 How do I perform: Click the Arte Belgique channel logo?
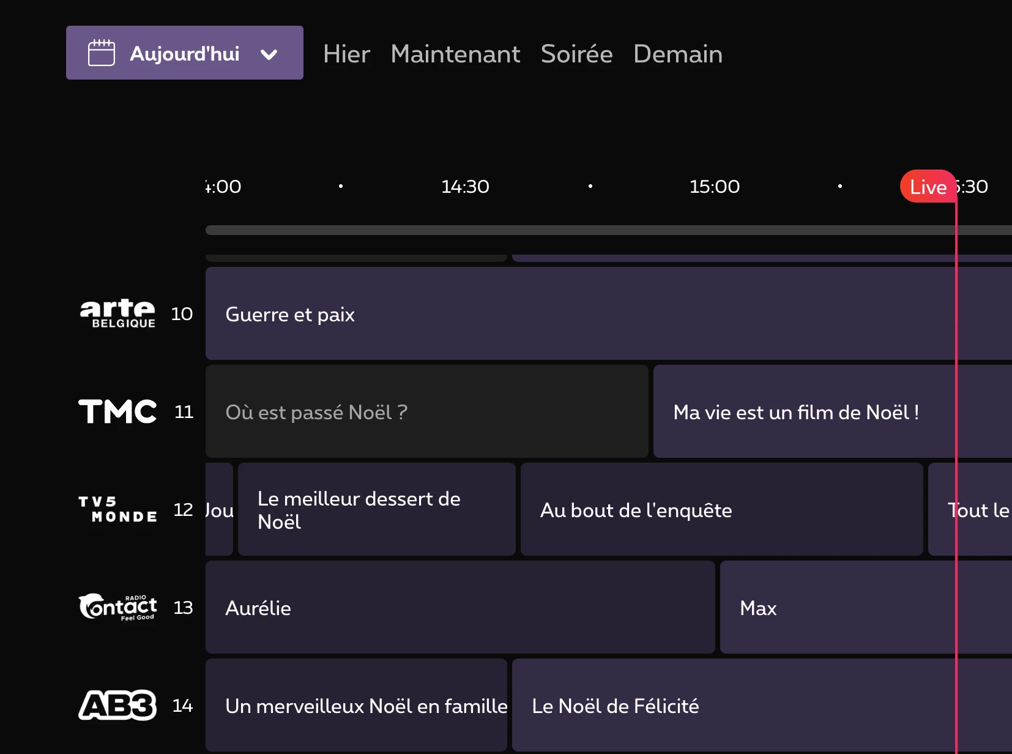pos(117,313)
